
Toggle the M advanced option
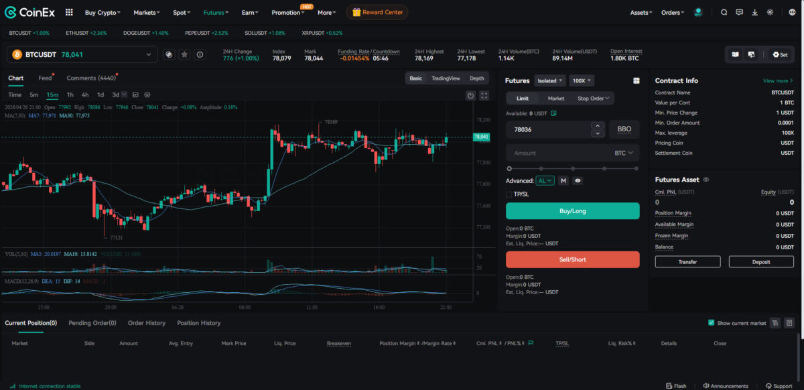563,180
